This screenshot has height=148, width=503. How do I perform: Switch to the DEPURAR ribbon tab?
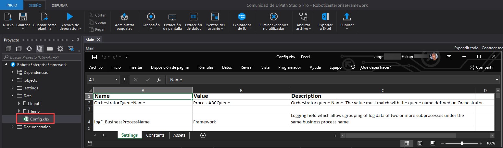[59, 5]
